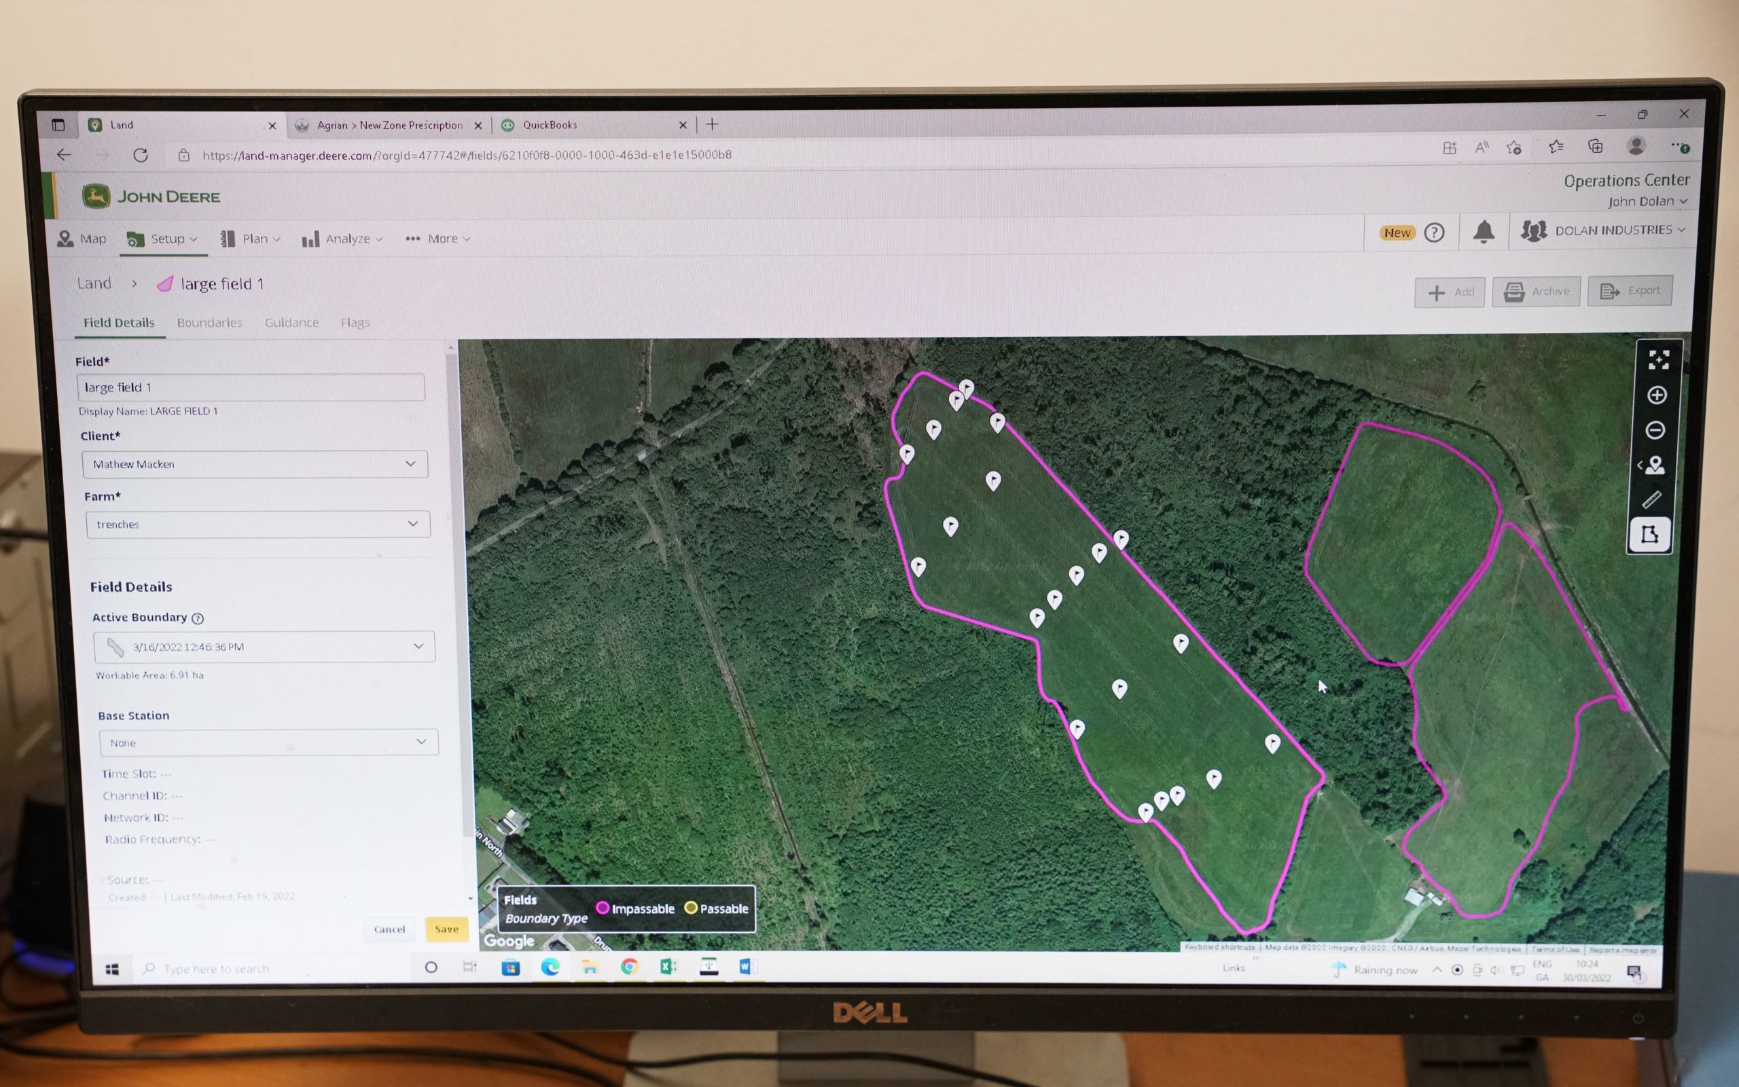This screenshot has width=1739, height=1087.
Task: Click the help question mark icon
Action: pyautogui.click(x=1434, y=232)
